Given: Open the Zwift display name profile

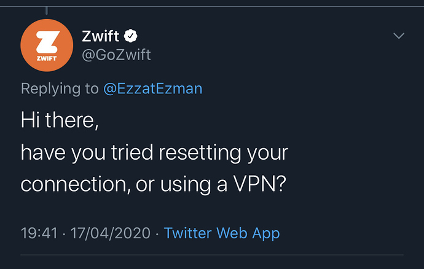Looking at the screenshot, I should tap(100, 36).
